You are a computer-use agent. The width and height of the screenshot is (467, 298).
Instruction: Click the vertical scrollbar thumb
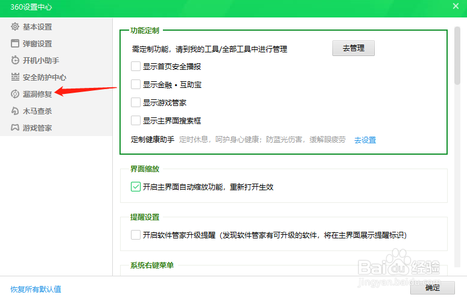click(x=457, y=56)
